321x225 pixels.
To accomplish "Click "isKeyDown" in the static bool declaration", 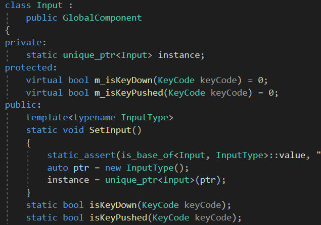I will 113,205.
